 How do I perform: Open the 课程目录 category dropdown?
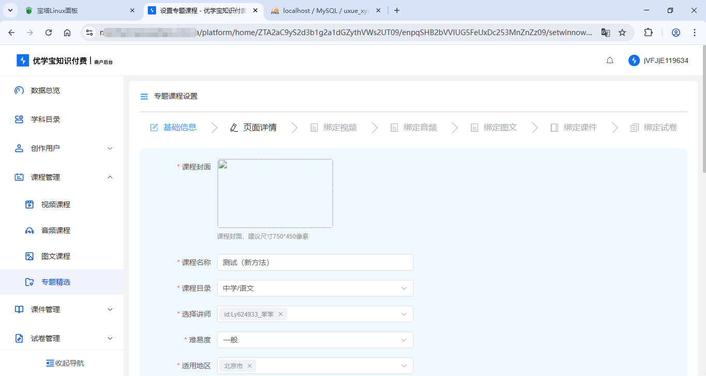(x=315, y=288)
